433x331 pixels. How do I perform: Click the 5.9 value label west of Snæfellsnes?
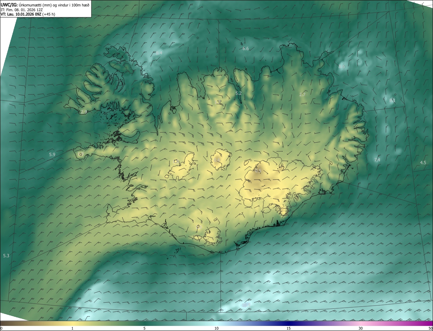[52, 155]
